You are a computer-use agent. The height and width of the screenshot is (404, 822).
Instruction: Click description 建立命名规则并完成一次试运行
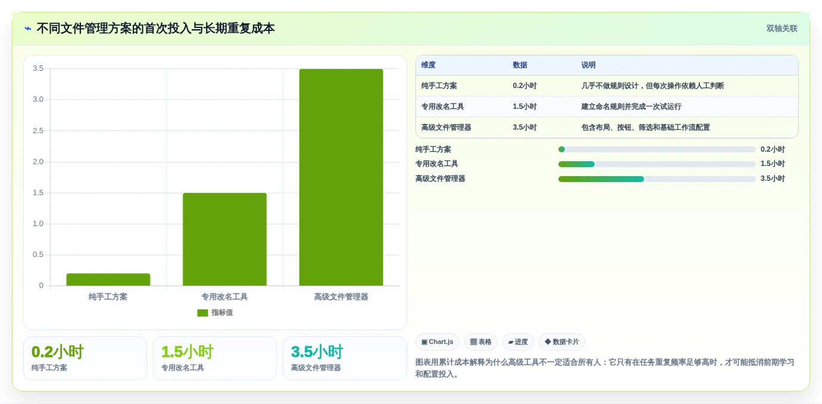point(632,107)
